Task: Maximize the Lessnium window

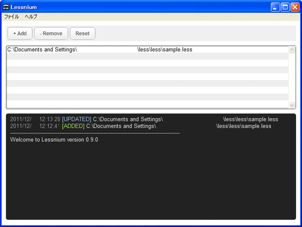Action: tap(285, 7)
